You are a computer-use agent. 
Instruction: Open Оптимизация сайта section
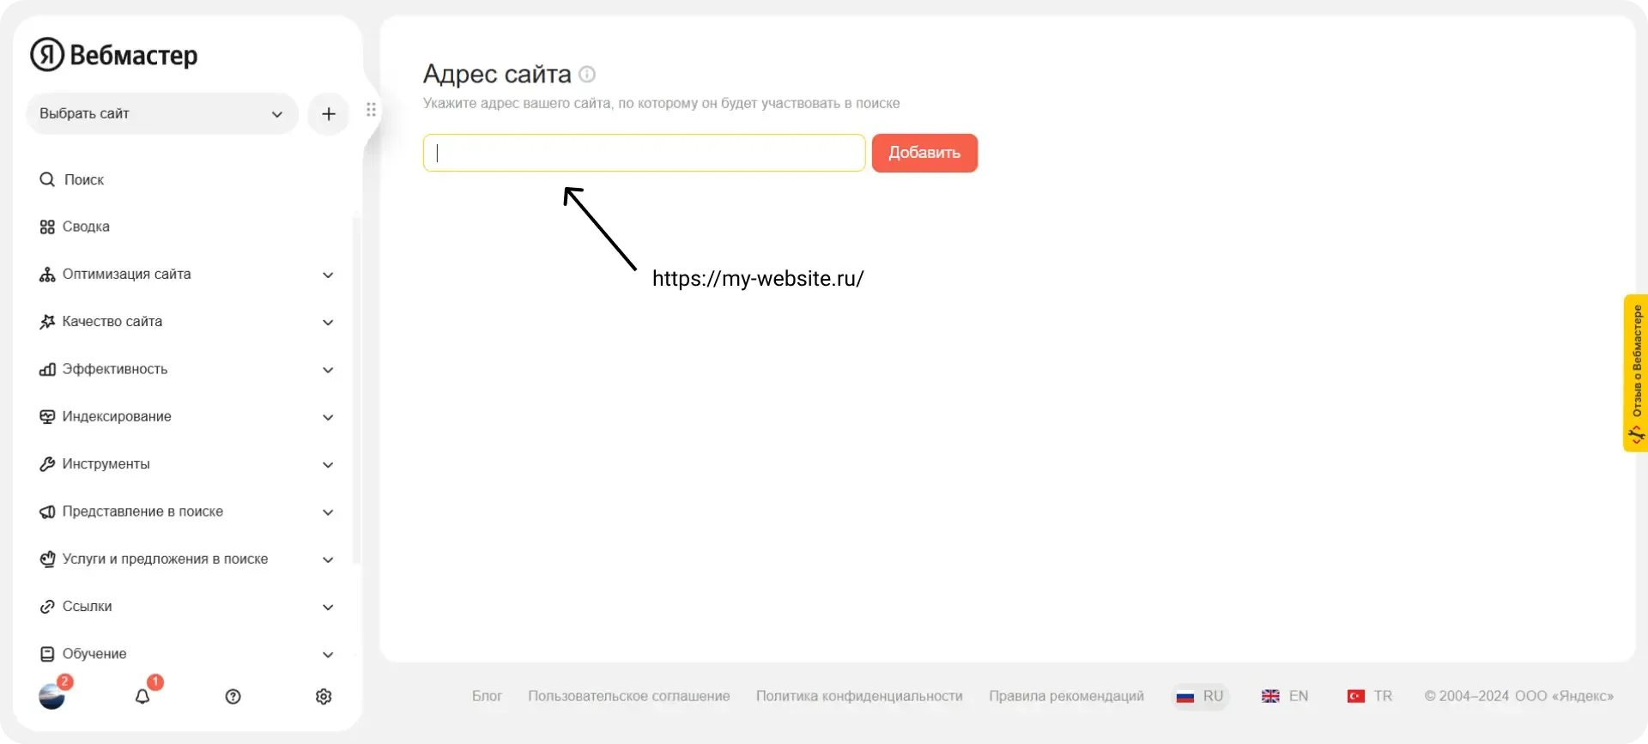coord(126,274)
